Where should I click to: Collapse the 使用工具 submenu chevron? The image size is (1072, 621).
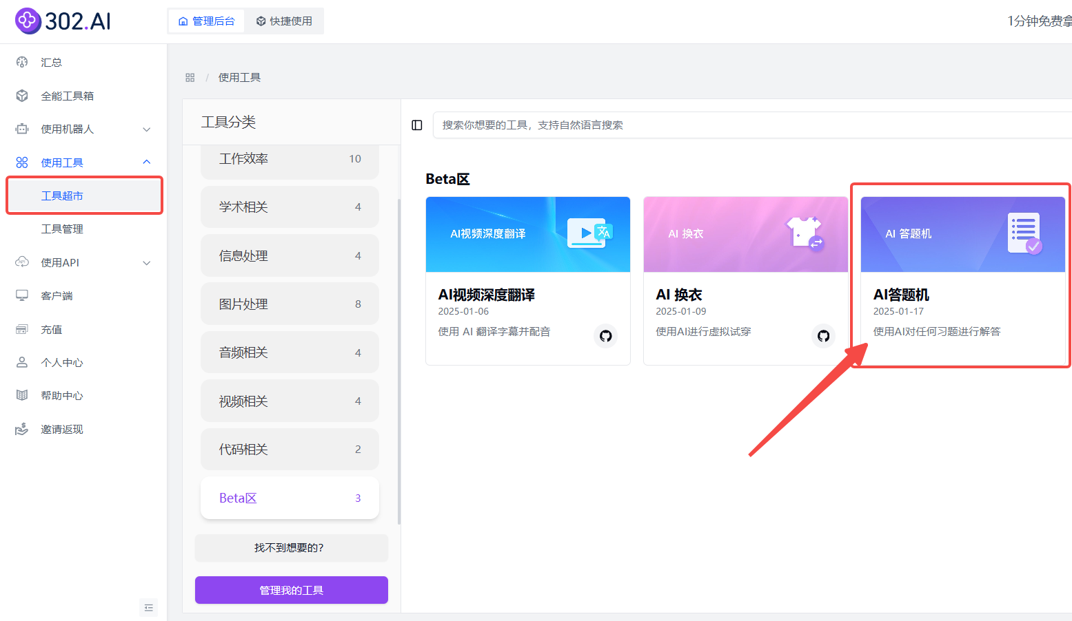[x=146, y=162]
